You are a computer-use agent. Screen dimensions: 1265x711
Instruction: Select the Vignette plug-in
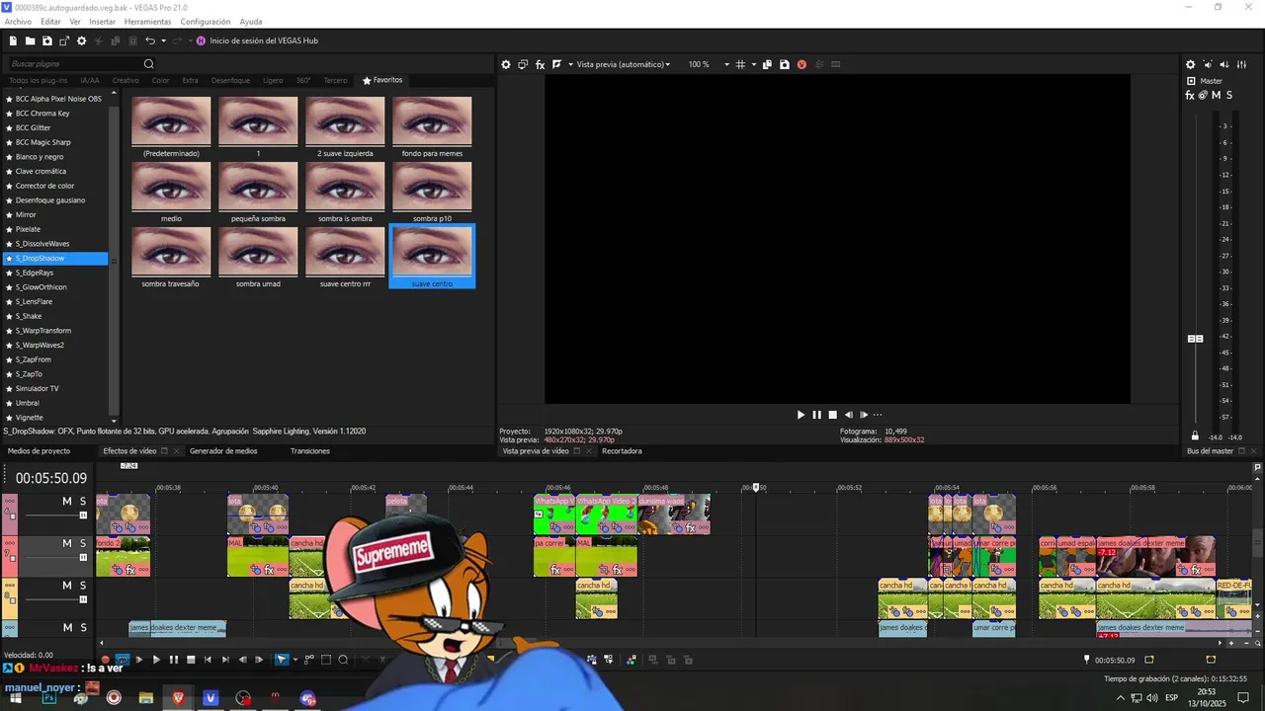30,418
